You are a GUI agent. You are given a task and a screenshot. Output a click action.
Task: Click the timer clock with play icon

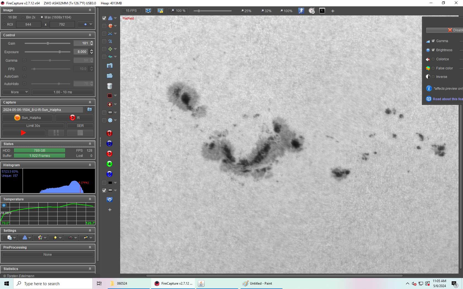[312, 11]
